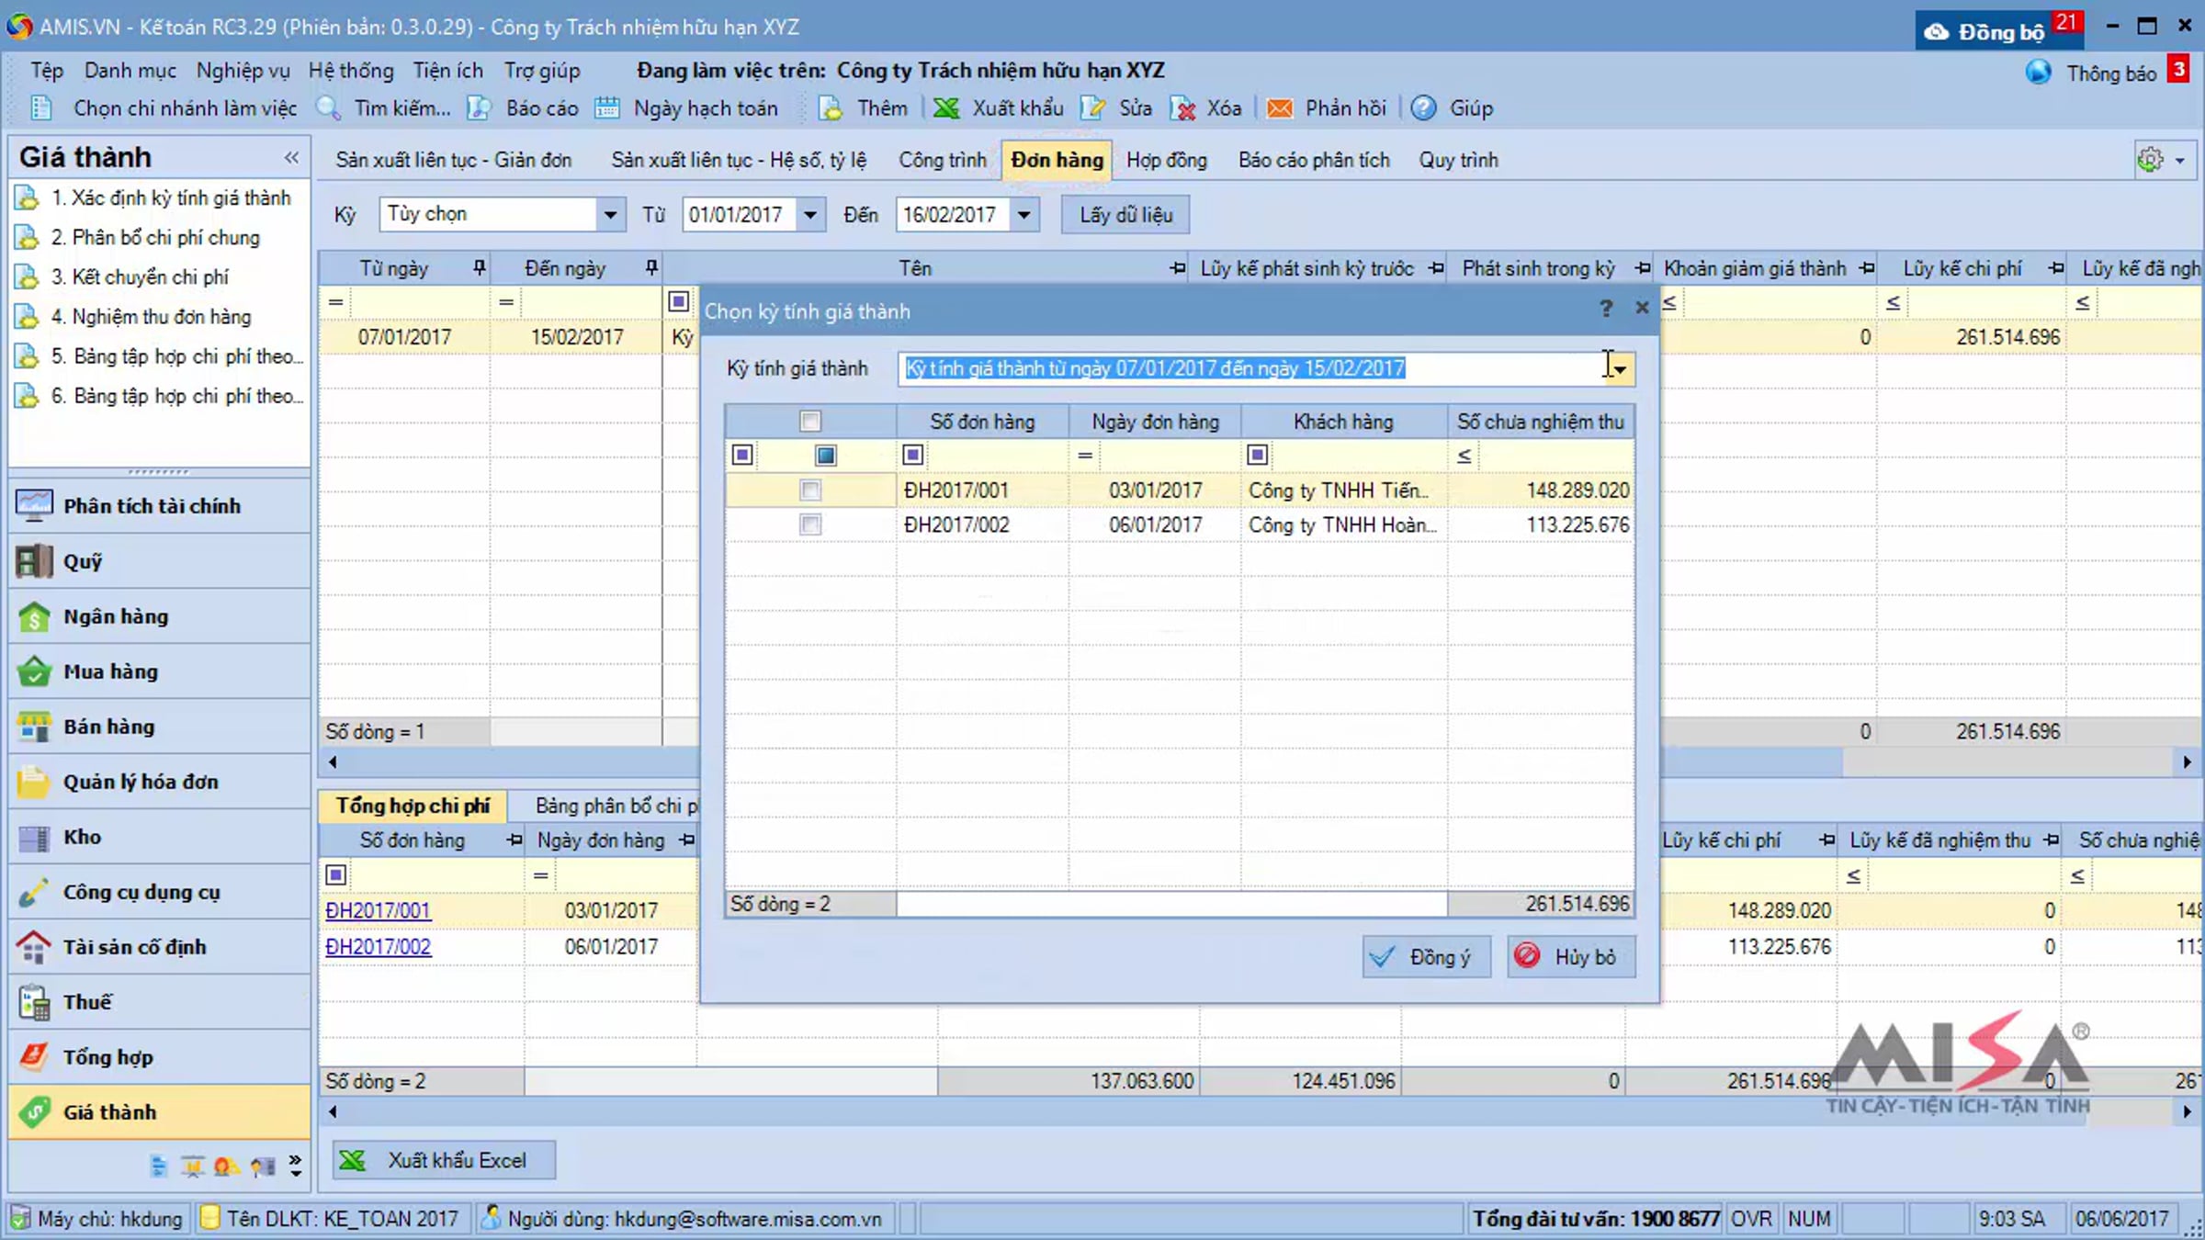This screenshot has width=2205, height=1240.
Task: Switch to the Công trình tab
Action: click(x=943, y=160)
